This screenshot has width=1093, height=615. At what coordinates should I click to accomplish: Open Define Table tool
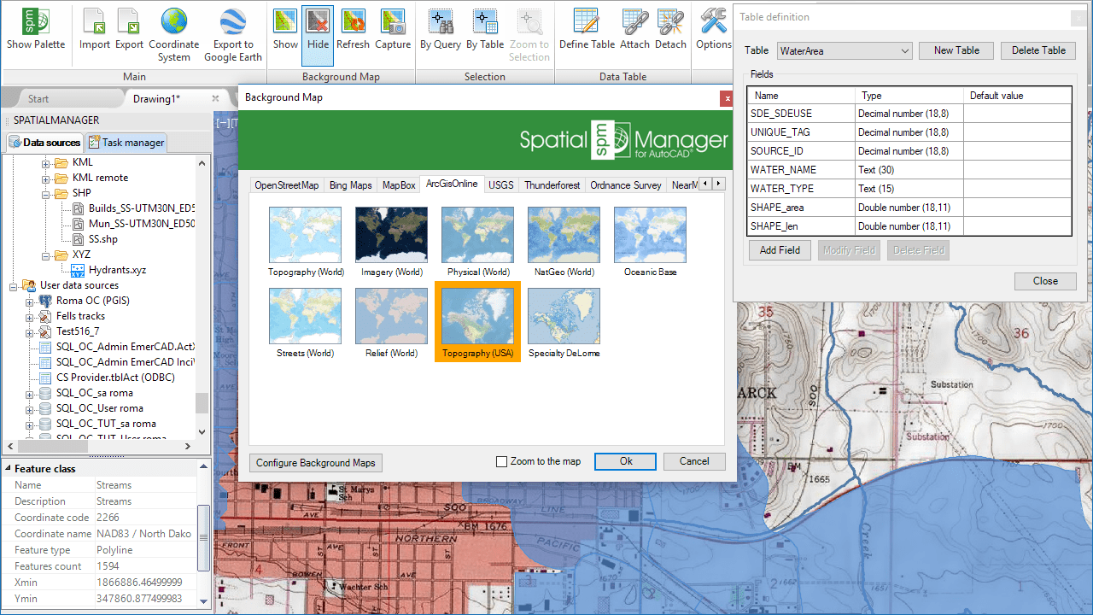(x=587, y=30)
